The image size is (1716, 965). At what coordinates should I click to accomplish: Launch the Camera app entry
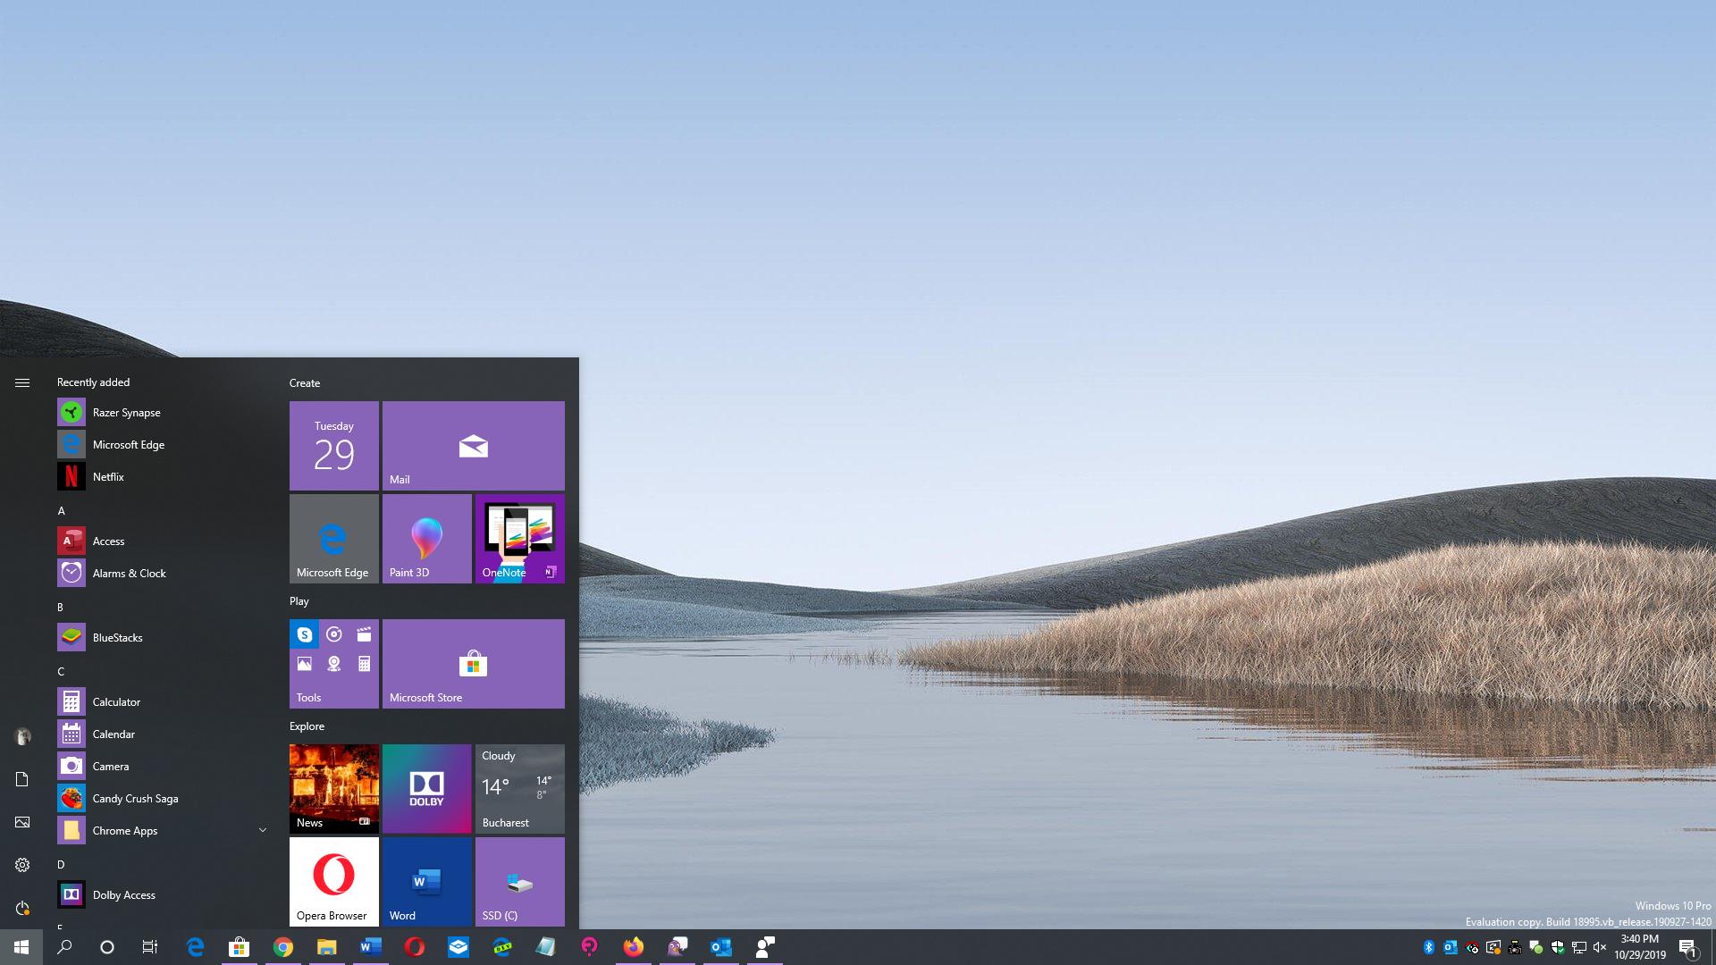point(161,767)
